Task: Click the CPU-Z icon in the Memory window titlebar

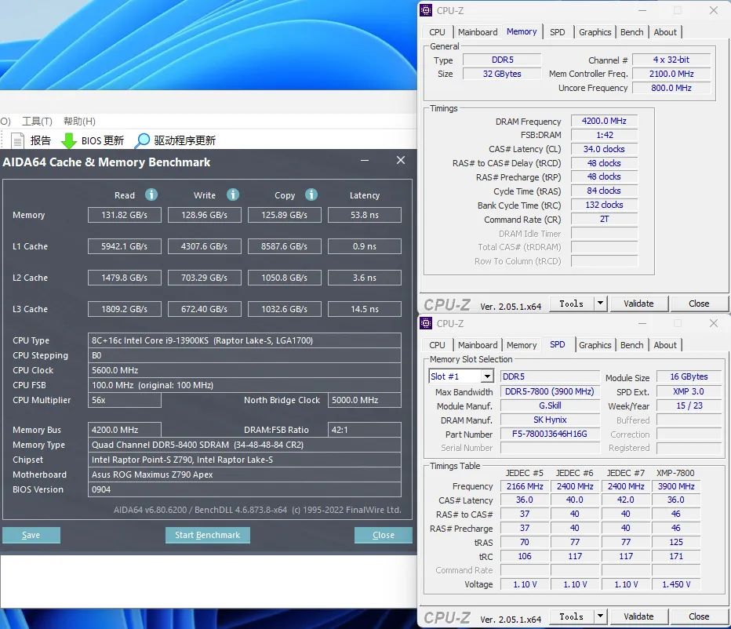Action: point(425,9)
